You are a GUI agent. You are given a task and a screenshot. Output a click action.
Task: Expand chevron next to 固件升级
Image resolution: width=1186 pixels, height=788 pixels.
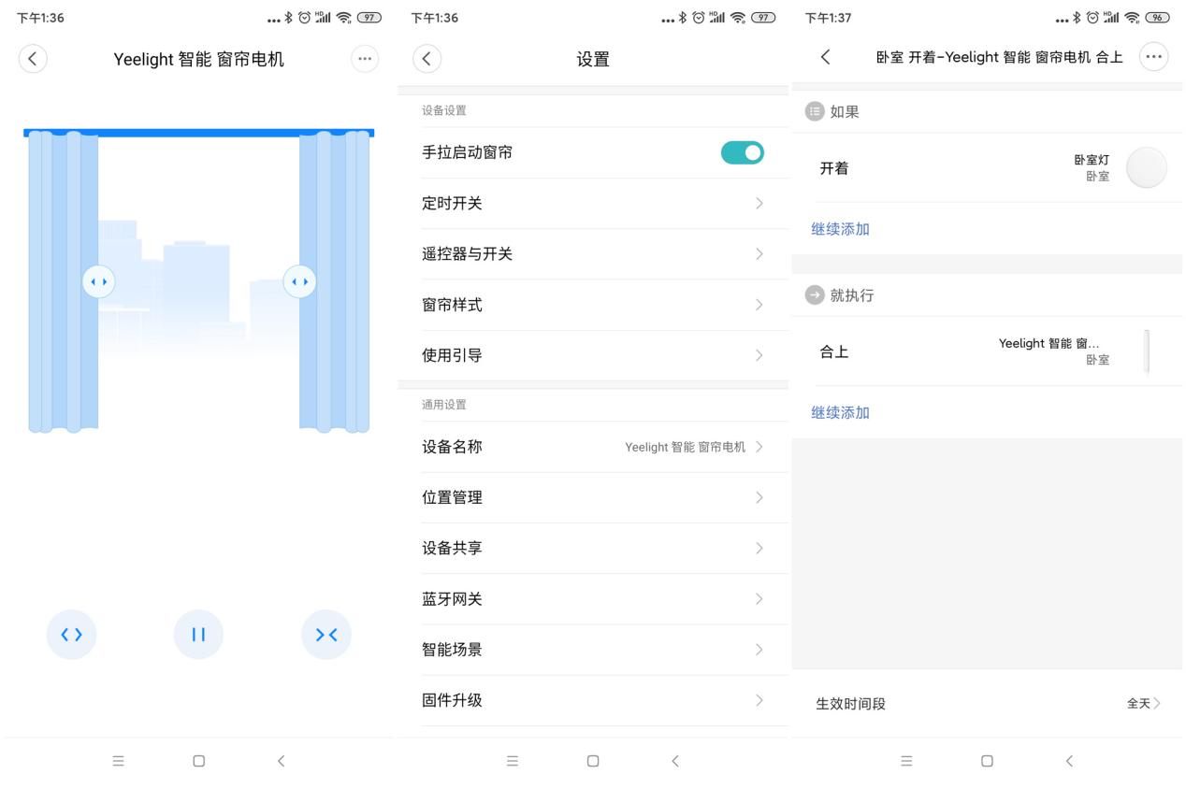point(759,700)
